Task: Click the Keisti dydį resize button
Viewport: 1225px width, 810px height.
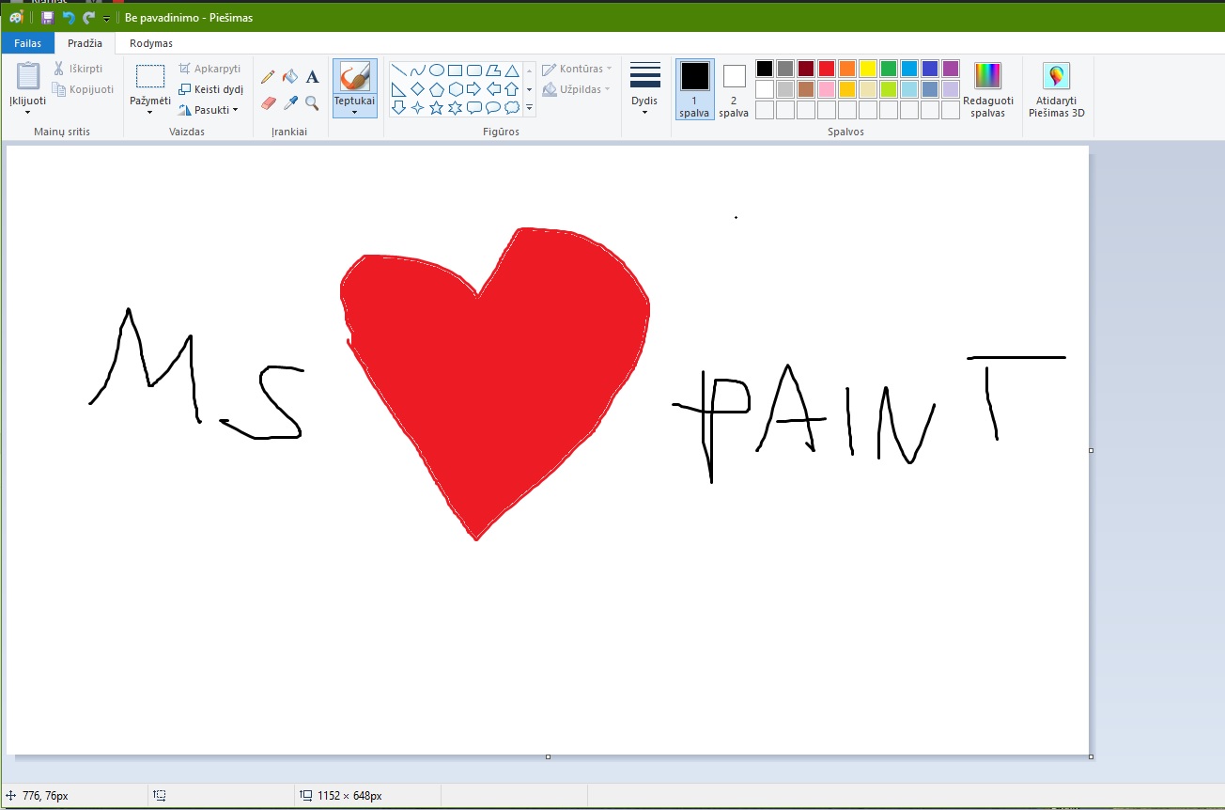Action: point(210,89)
